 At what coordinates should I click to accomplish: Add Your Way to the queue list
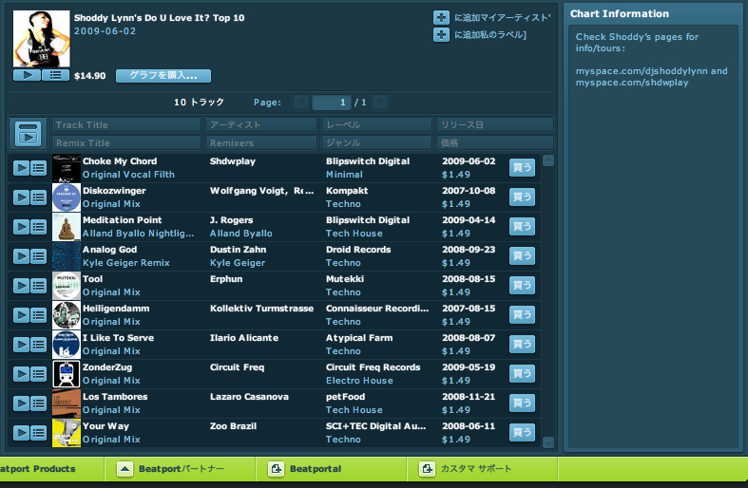39,433
